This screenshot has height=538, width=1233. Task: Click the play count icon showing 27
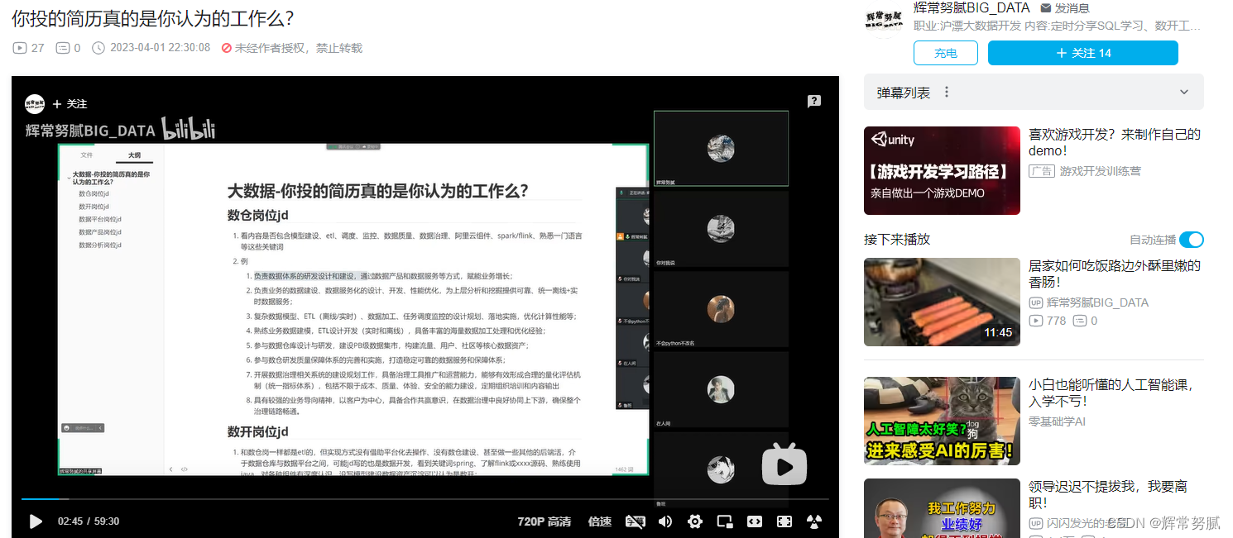[20, 48]
